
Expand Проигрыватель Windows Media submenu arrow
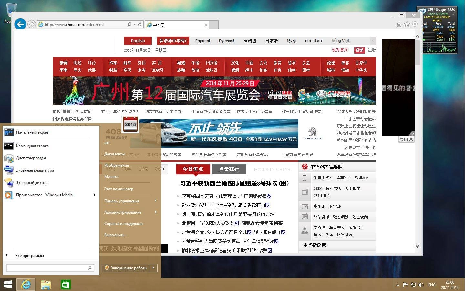[94, 195]
